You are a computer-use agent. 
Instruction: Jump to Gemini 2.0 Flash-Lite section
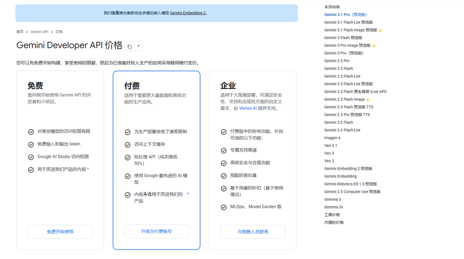click(342, 130)
